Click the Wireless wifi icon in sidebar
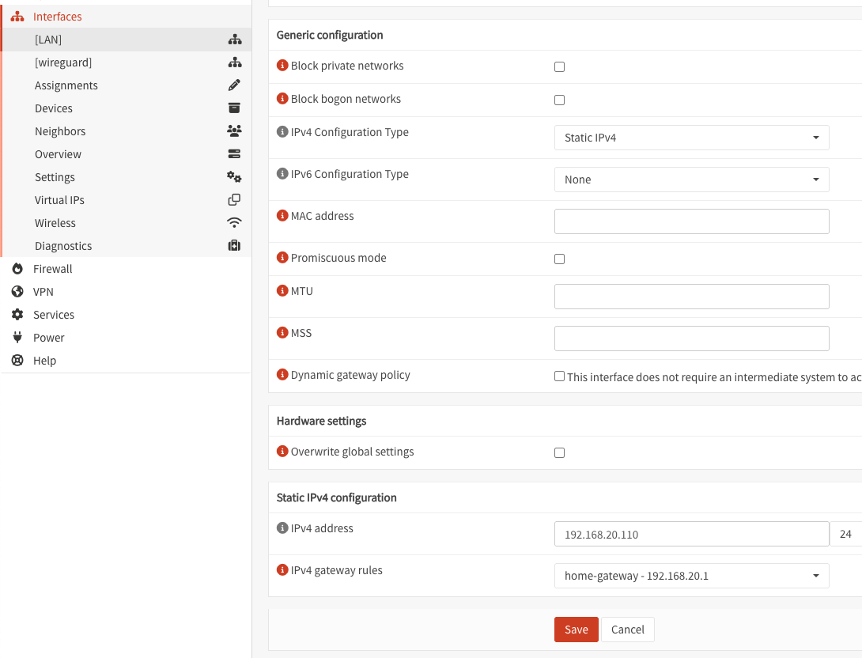Screen dimensions: 862x658 tap(234, 223)
